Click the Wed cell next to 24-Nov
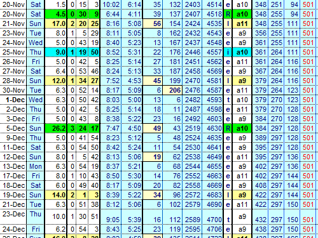Screen dimensions: 318x238 point(36,43)
